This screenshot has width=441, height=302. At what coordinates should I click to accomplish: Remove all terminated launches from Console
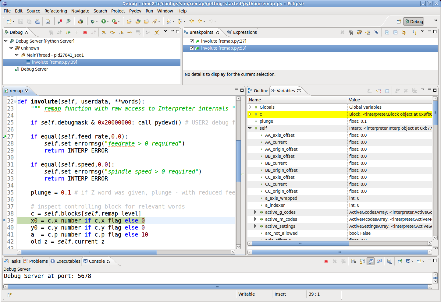coord(344,261)
